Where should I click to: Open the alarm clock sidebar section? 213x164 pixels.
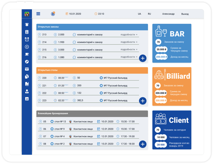point(27,39)
